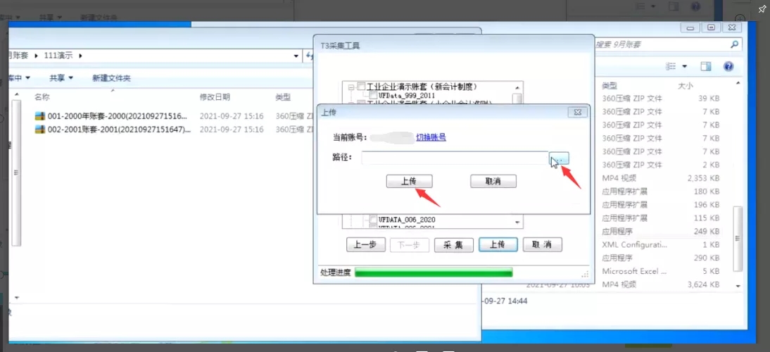This screenshot has height=352, width=770.
Task: Click the pin icon at top-right corner
Action: pyautogui.click(x=762, y=9)
